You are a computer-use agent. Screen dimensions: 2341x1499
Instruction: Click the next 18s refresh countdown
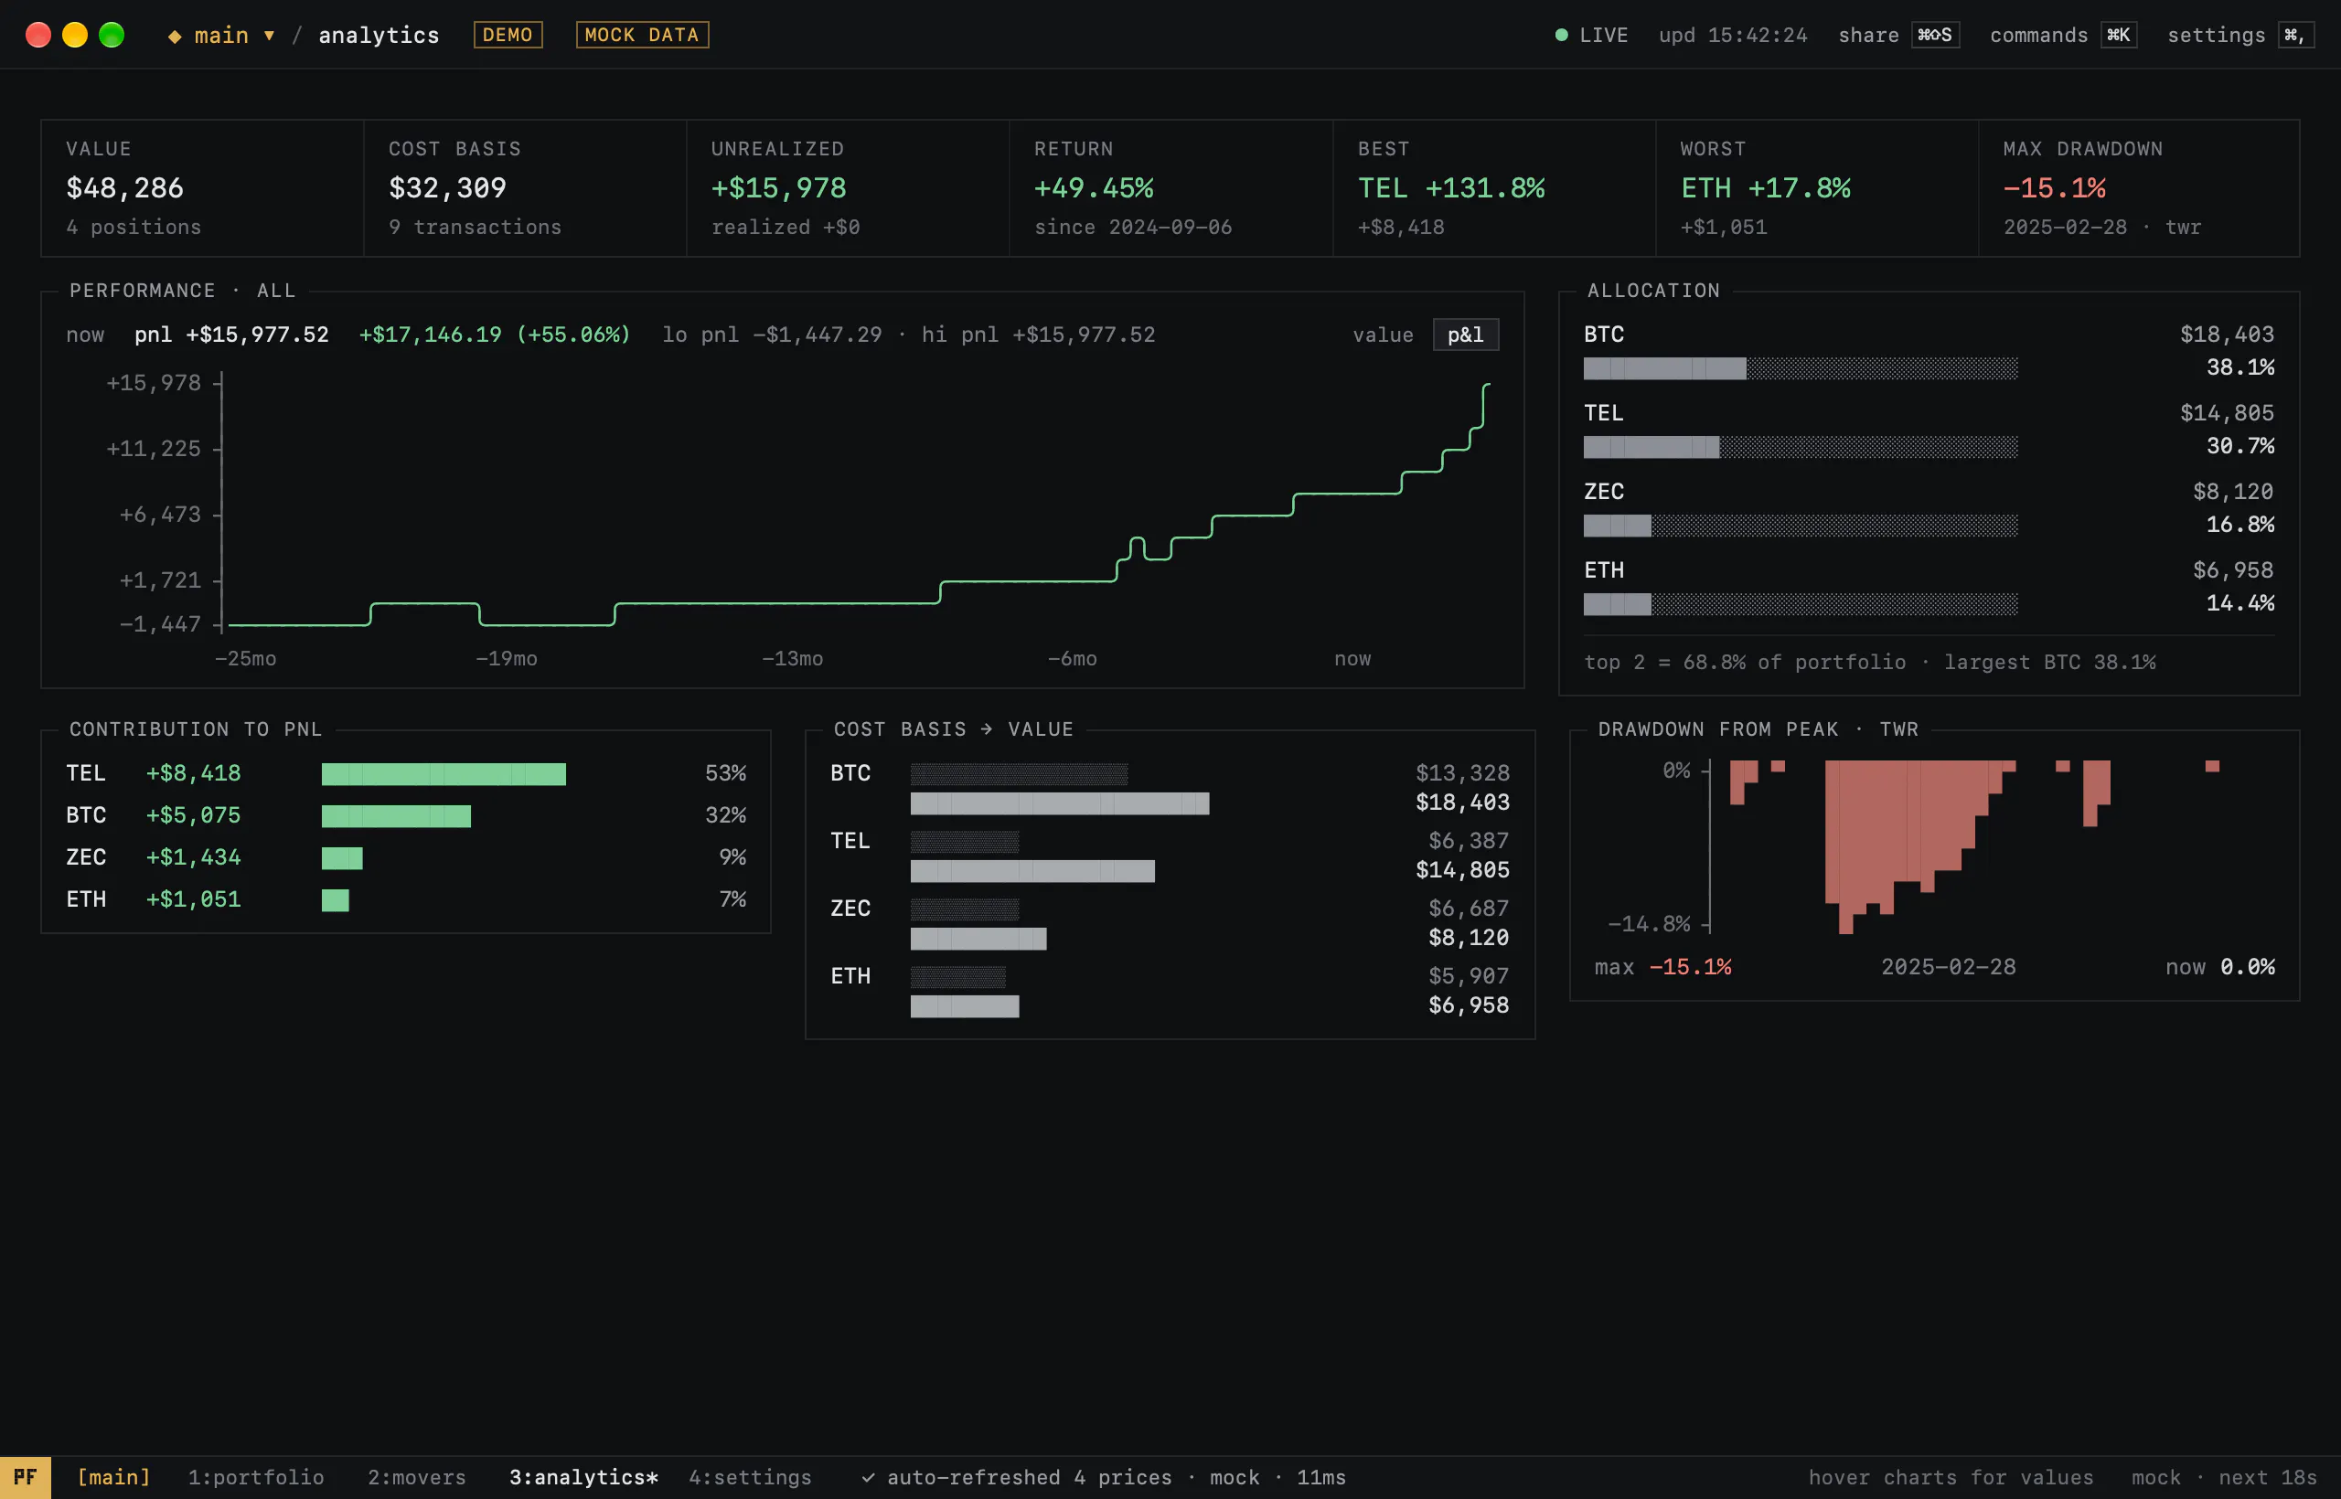click(x=2267, y=1478)
